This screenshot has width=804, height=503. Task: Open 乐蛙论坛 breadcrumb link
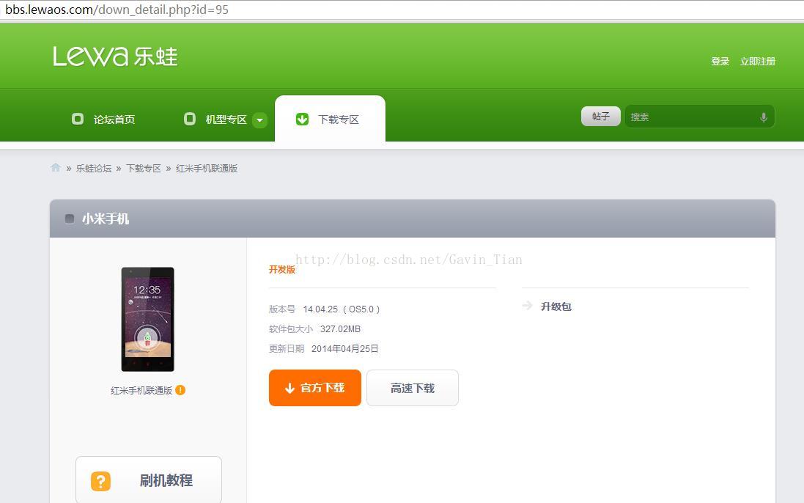(x=93, y=168)
